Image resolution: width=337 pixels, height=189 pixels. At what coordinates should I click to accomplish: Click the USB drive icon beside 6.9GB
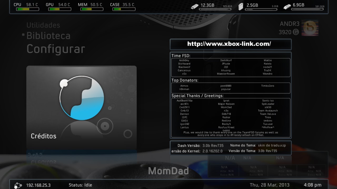287,7
